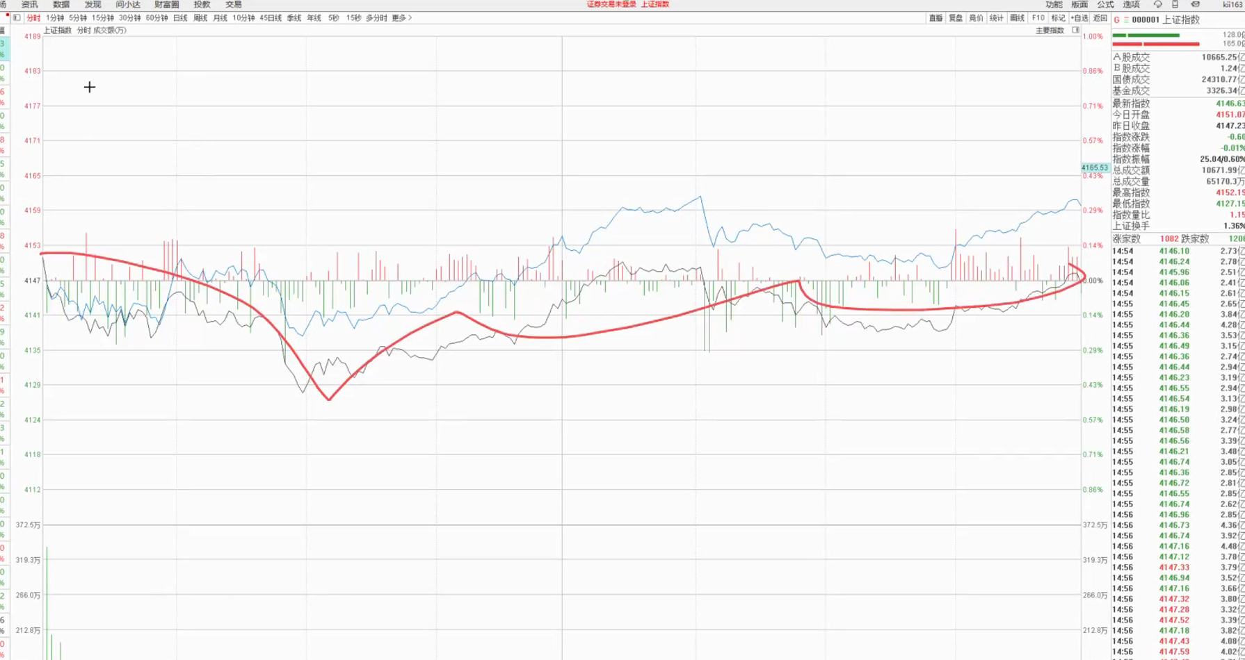Open the F10 company info button
The height and width of the screenshot is (660, 1245).
(x=1038, y=18)
